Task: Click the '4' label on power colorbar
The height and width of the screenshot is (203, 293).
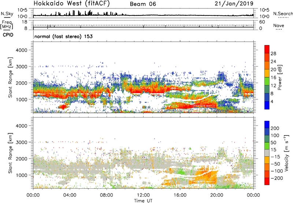Action: pos(272,101)
